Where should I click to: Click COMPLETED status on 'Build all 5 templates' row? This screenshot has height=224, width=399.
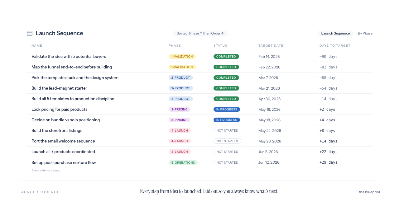[226, 99]
